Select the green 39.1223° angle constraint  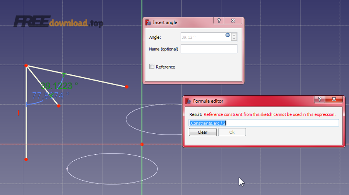[x=59, y=85]
